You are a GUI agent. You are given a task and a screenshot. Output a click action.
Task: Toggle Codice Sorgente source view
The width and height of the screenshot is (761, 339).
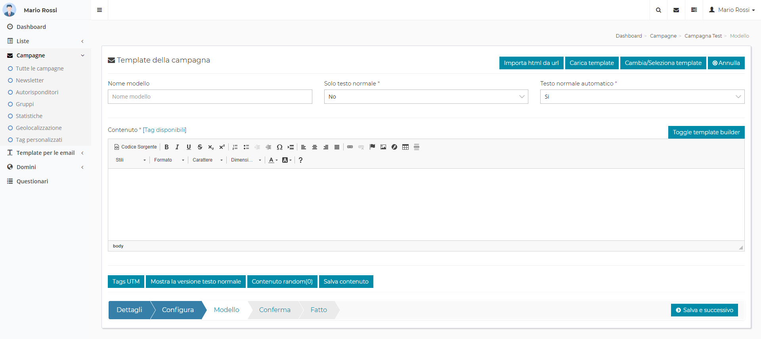[x=136, y=147]
